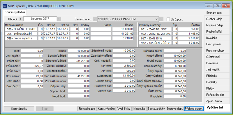Open Seznam zam. side tab

(217, 13)
